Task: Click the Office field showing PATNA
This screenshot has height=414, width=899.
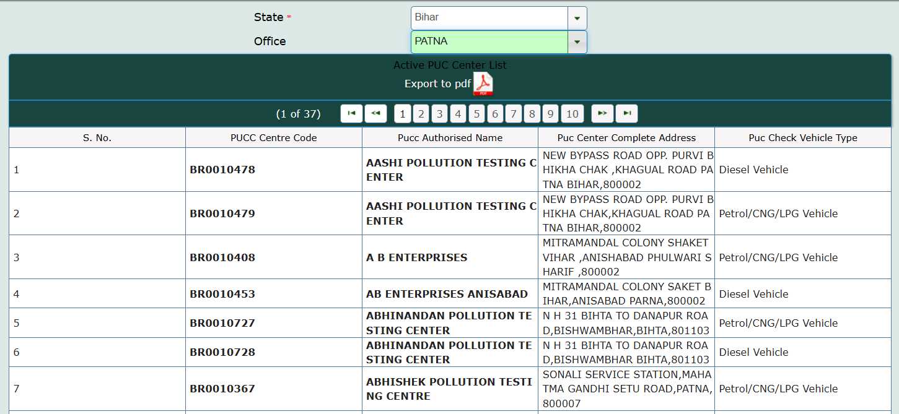Action: 489,41
